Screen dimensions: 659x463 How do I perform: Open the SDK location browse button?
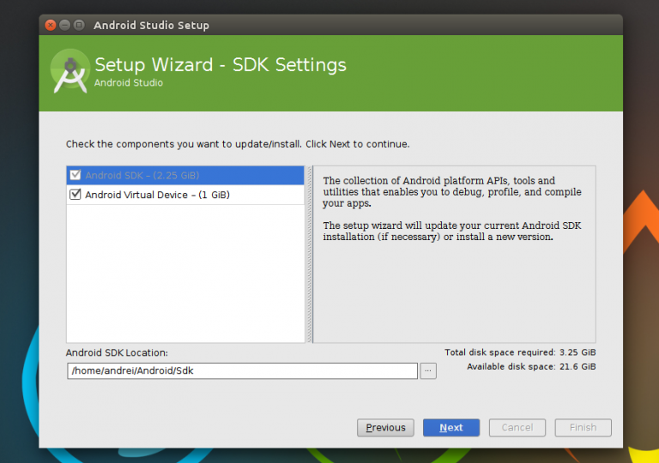[428, 370]
